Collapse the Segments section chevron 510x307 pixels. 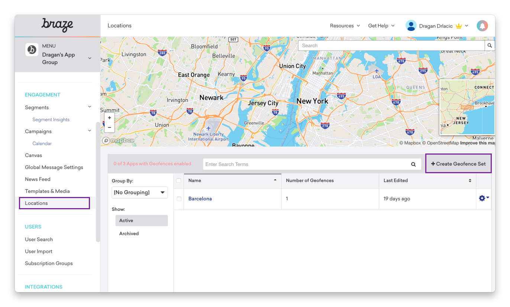click(x=90, y=107)
